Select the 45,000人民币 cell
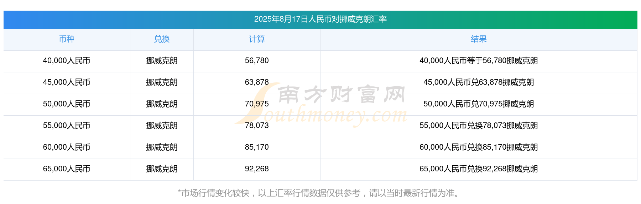This screenshot has height=204, width=641. 67,82
